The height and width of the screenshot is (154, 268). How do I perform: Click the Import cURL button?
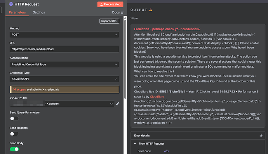tap(109, 21)
